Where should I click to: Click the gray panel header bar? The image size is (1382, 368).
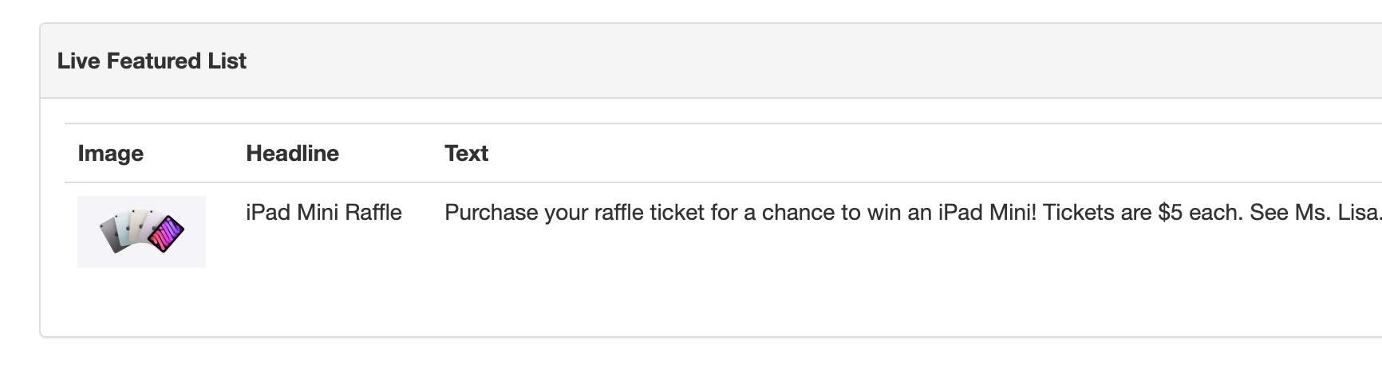[711, 61]
